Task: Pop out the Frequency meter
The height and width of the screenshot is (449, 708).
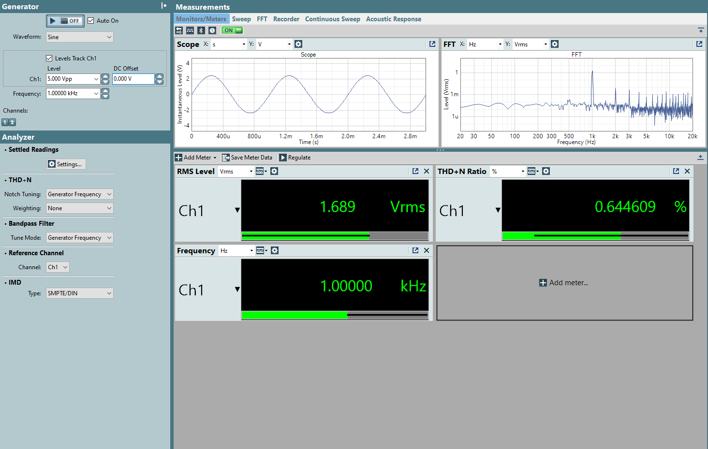Action: [x=415, y=250]
